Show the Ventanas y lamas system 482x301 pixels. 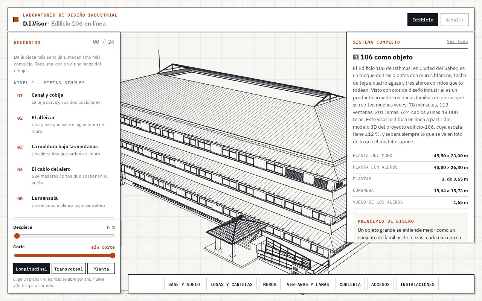click(x=308, y=284)
